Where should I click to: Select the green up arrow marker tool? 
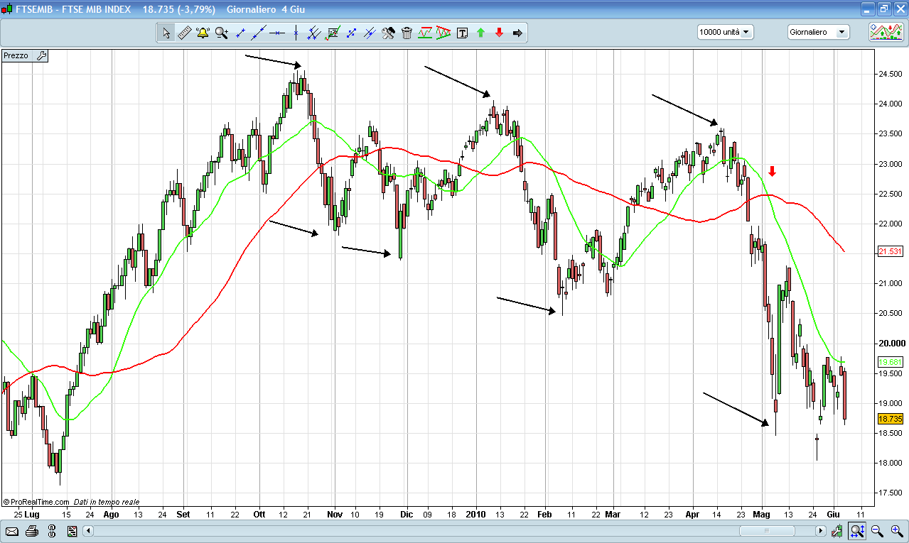[480, 33]
